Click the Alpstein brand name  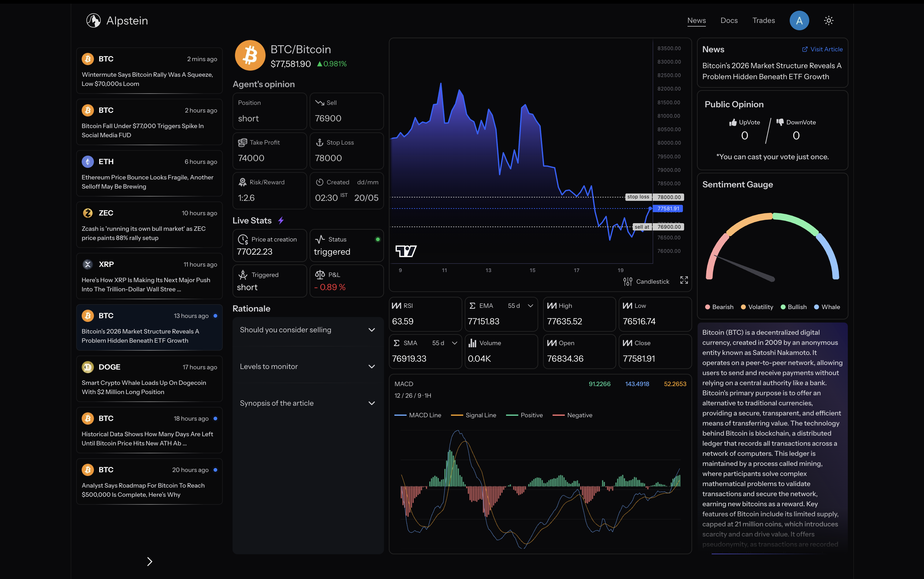127,21
